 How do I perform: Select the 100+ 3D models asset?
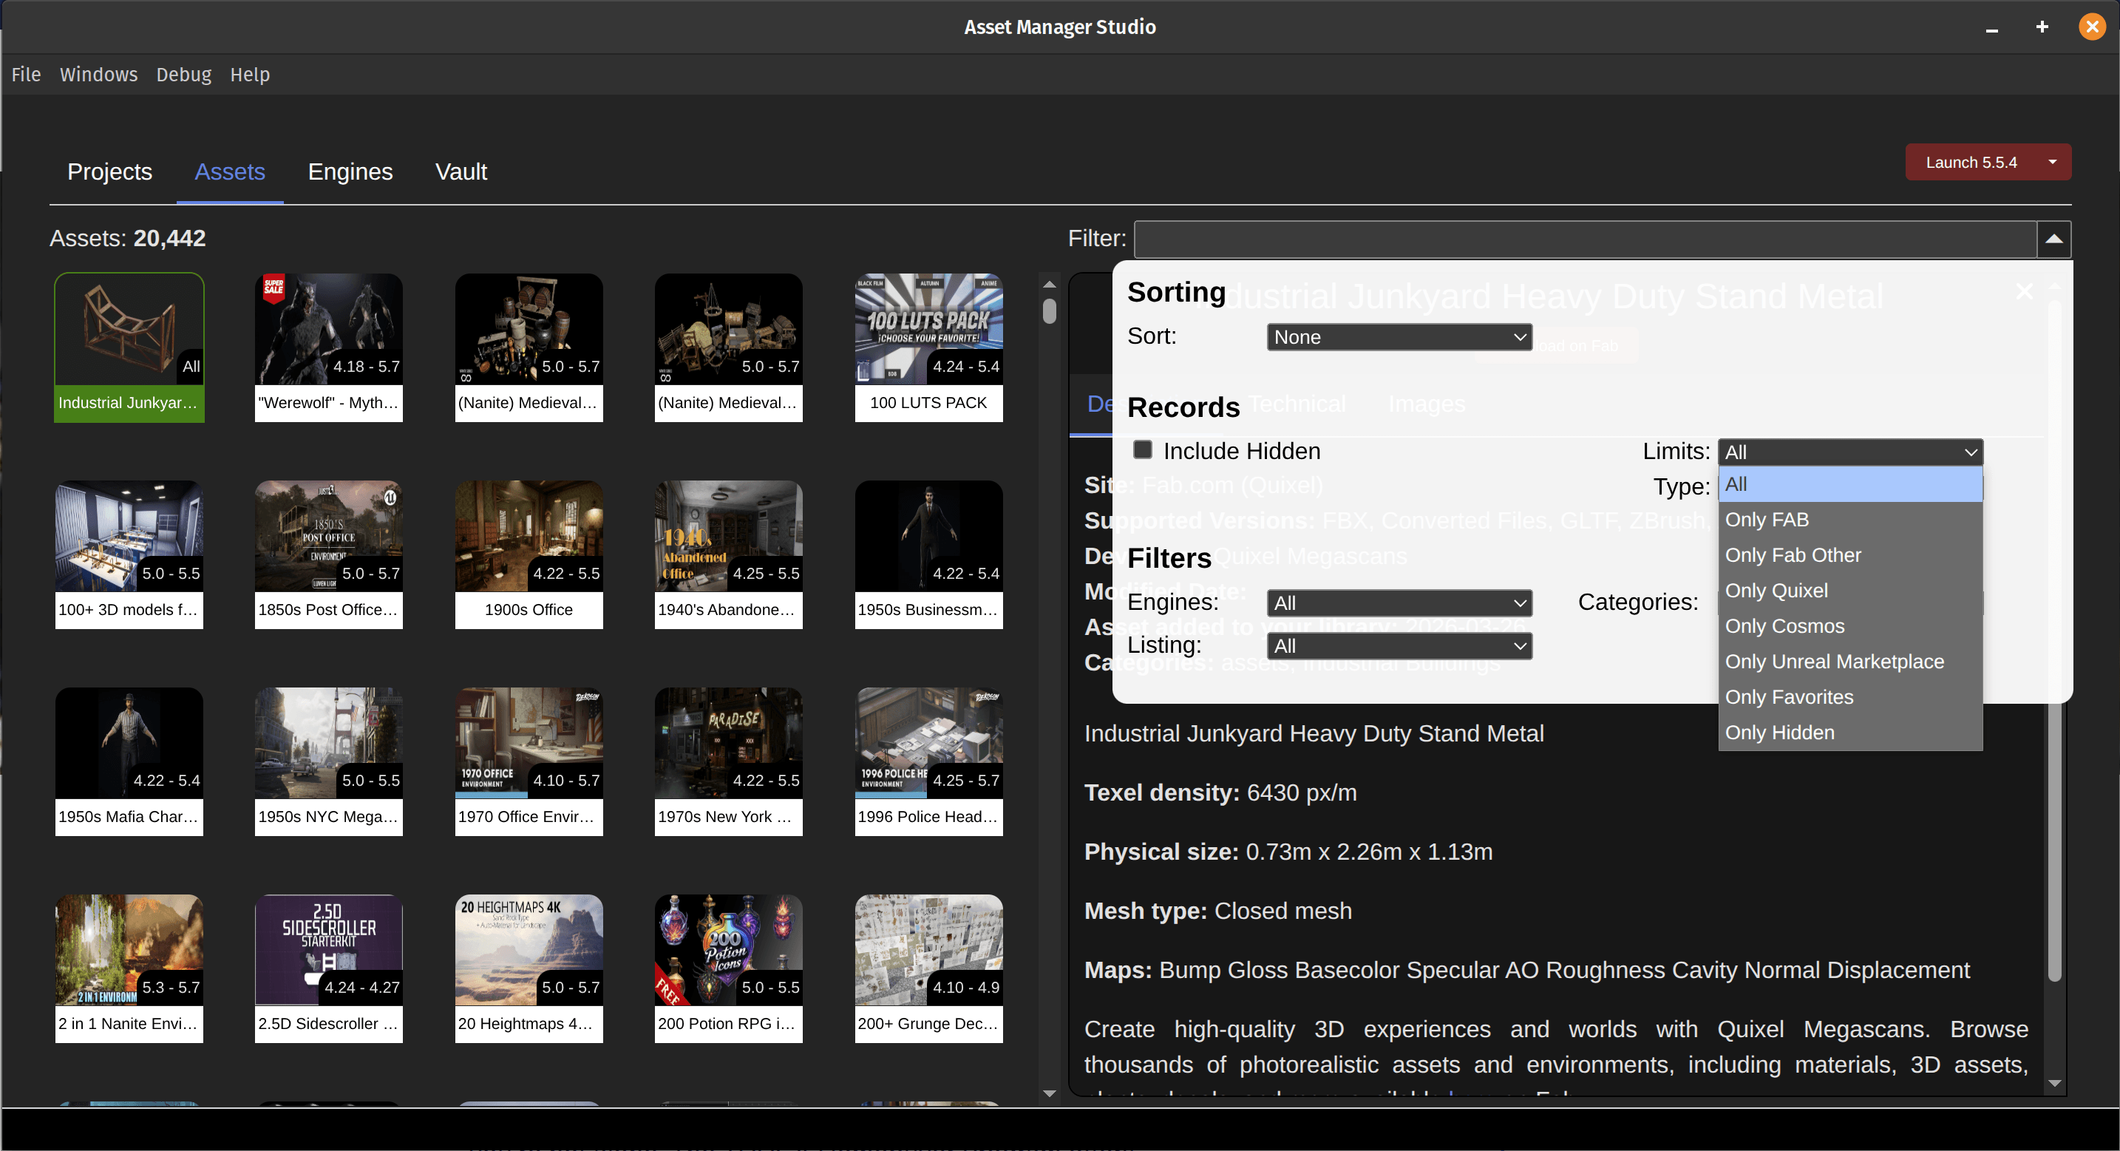pyautogui.click(x=129, y=555)
